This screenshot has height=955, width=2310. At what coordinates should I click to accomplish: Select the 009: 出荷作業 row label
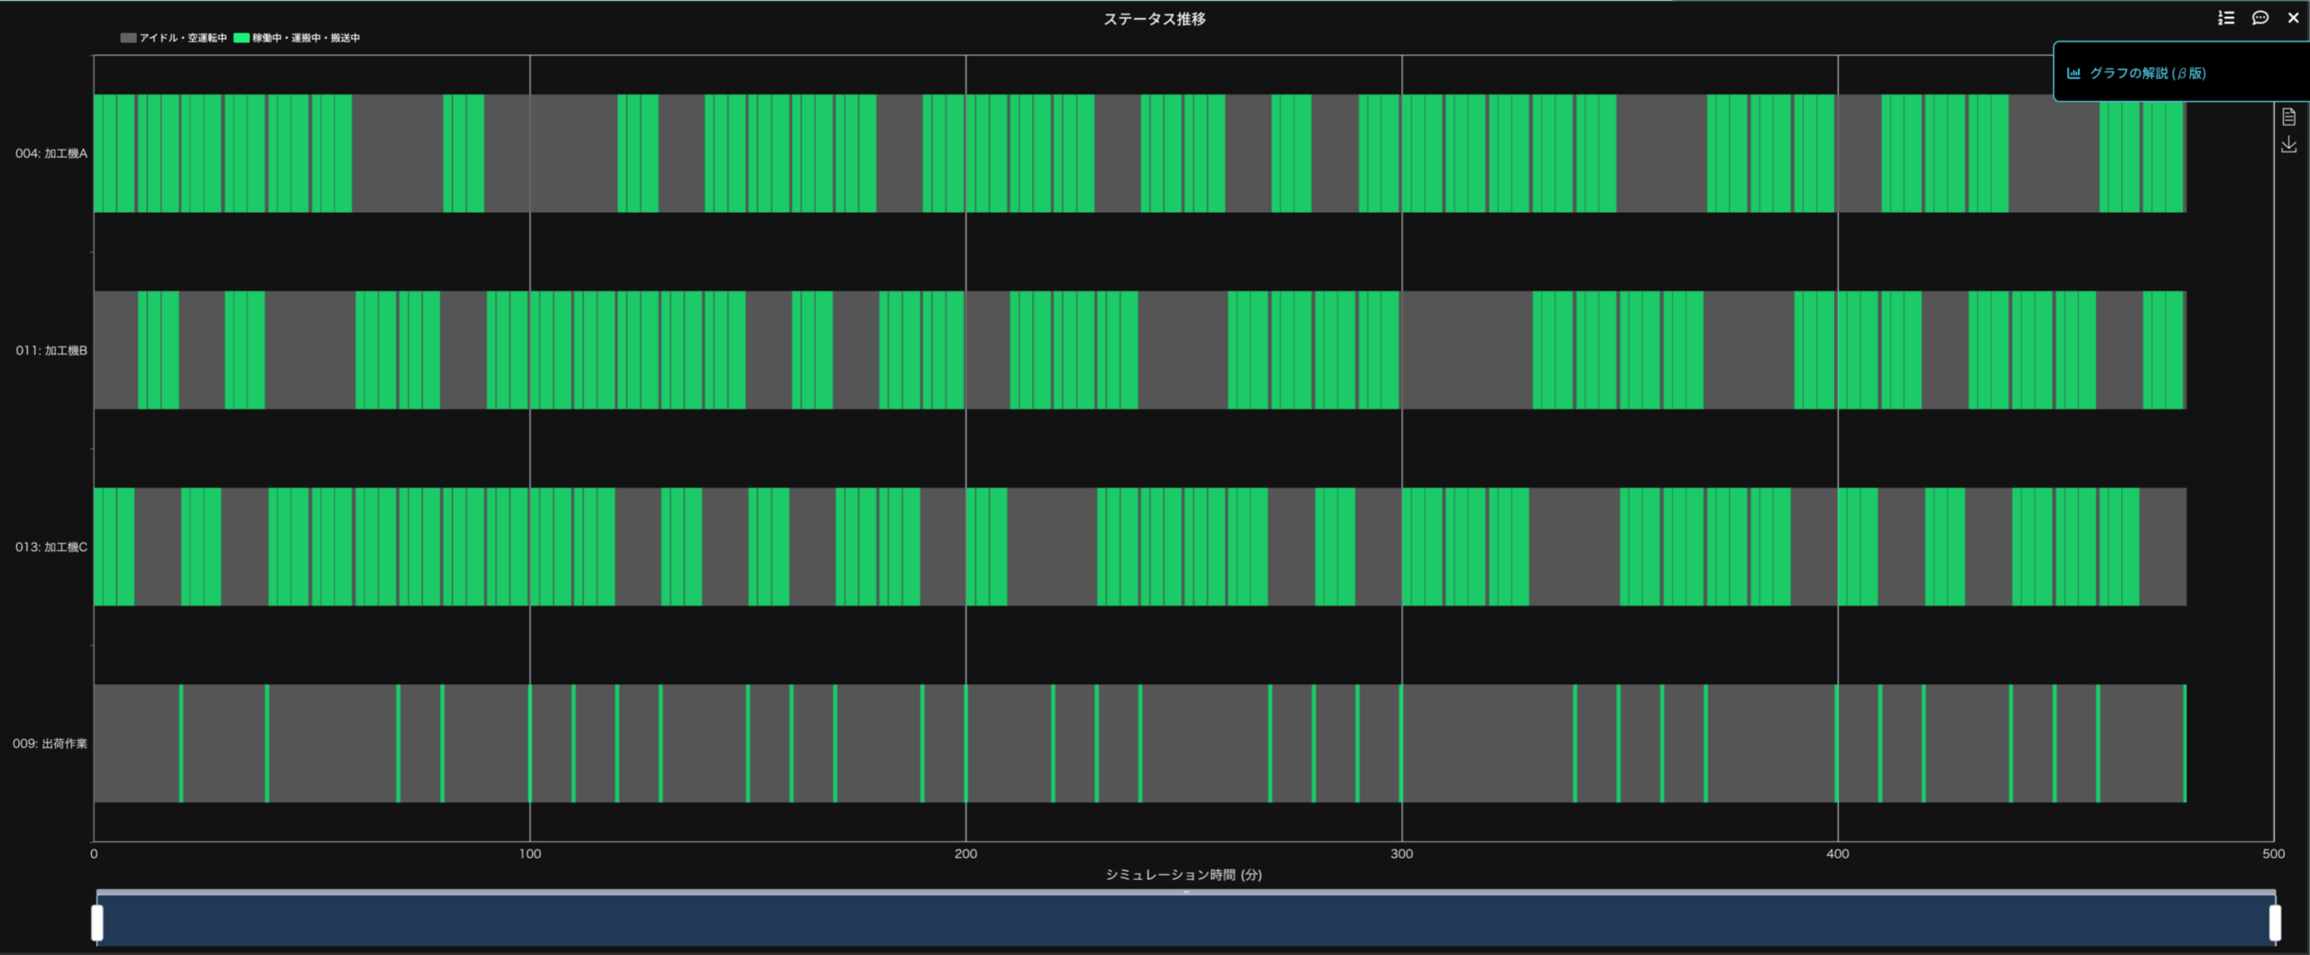coord(50,743)
